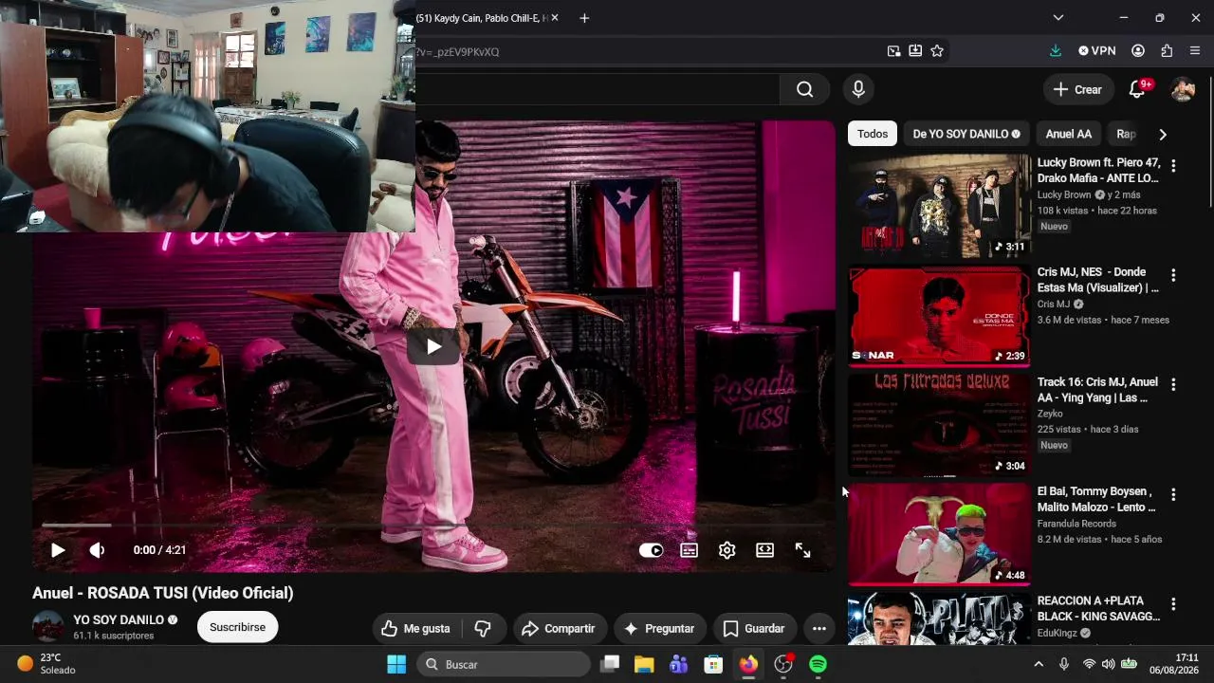
Task: Open El Bai Lento video thumbnail
Action: (939, 535)
